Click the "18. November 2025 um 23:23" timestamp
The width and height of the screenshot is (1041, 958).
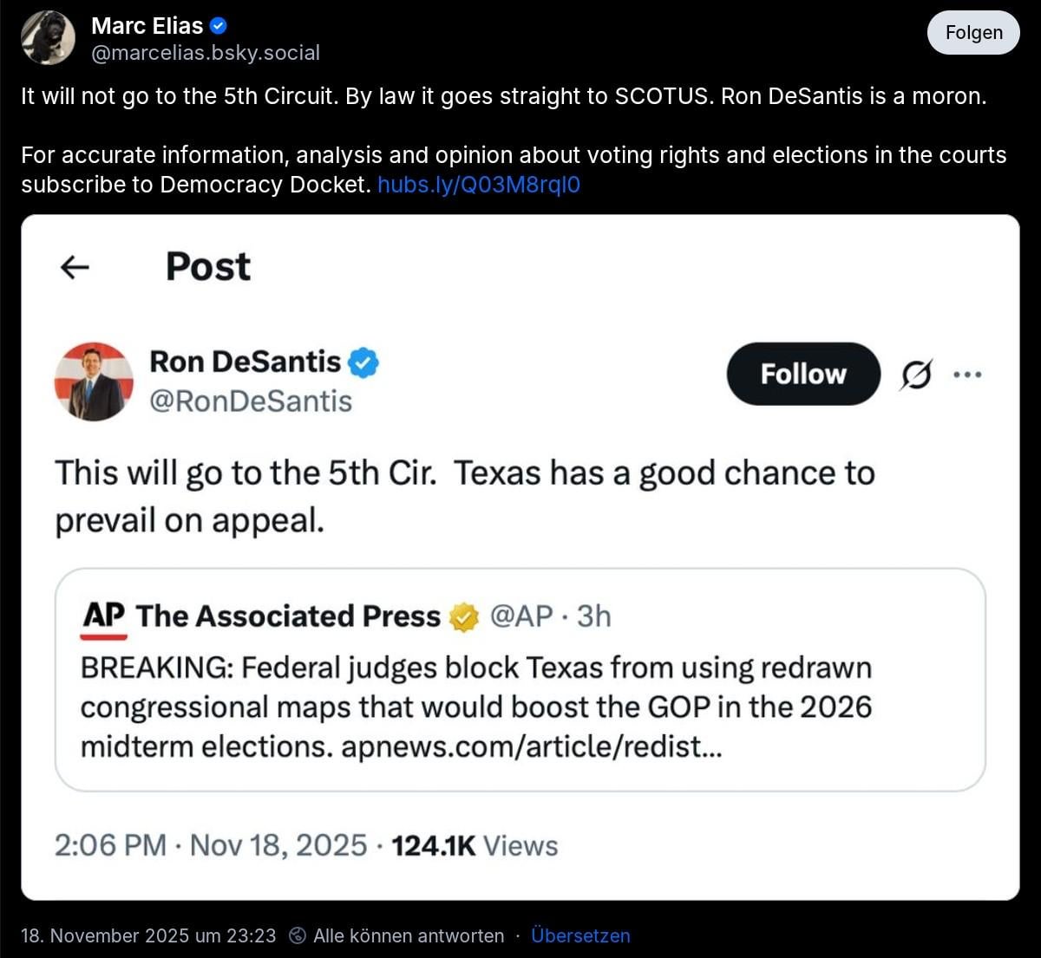point(148,936)
